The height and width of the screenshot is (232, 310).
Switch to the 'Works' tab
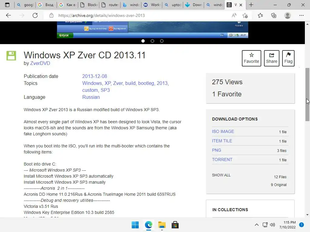click(x=152, y=5)
